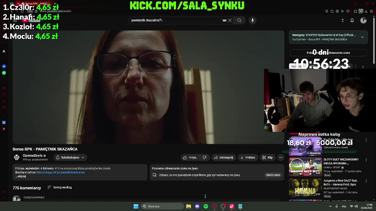Click the Udostępnij share button

(x=224, y=157)
